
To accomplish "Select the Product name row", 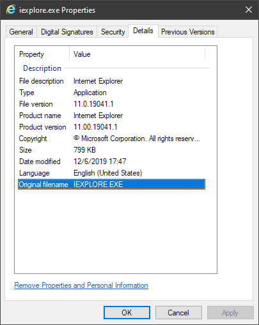I will 111,116.
